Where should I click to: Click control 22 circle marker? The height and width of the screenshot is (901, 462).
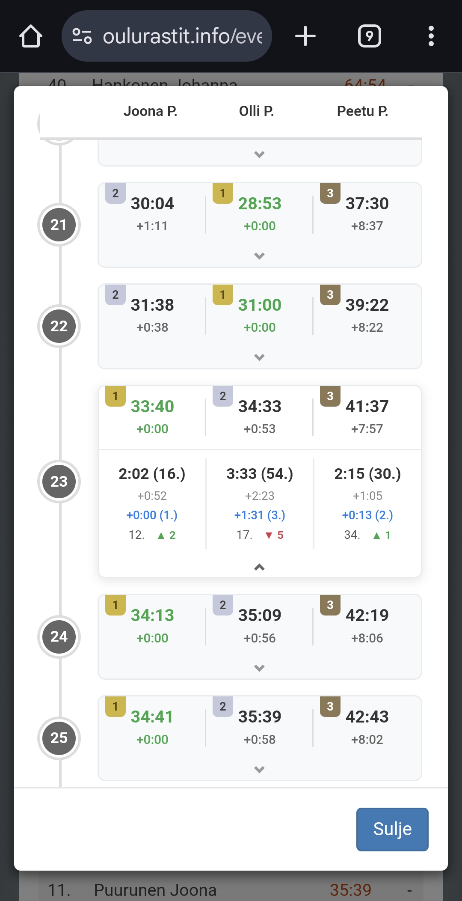[59, 326]
